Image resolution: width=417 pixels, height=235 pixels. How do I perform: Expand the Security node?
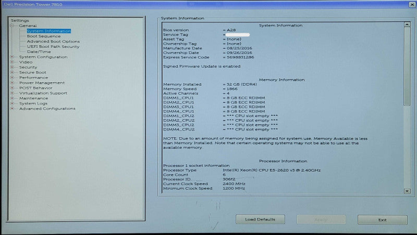tap(12, 67)
